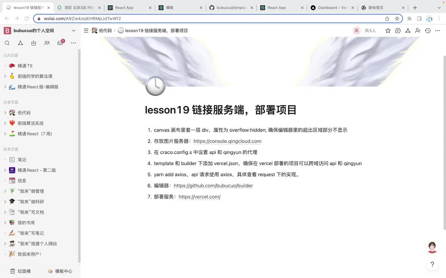The width and height of the screenshot is (446, 278).
Task: Open page more options menu in header
Action: click(x=437, y=31)
